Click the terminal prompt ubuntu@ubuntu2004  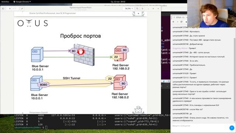(27, 127)
